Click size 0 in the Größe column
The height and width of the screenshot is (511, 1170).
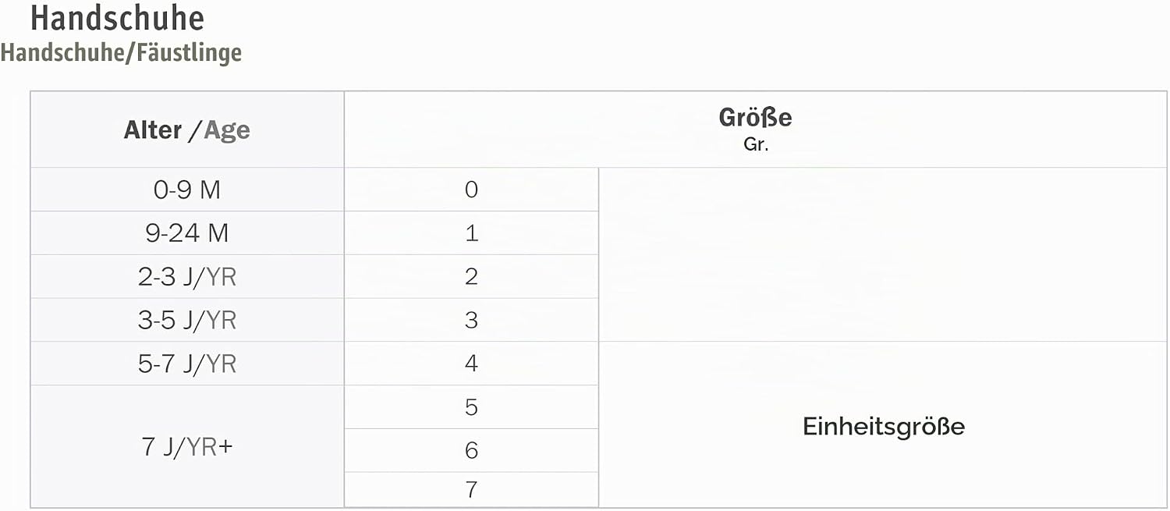point(471,190)
